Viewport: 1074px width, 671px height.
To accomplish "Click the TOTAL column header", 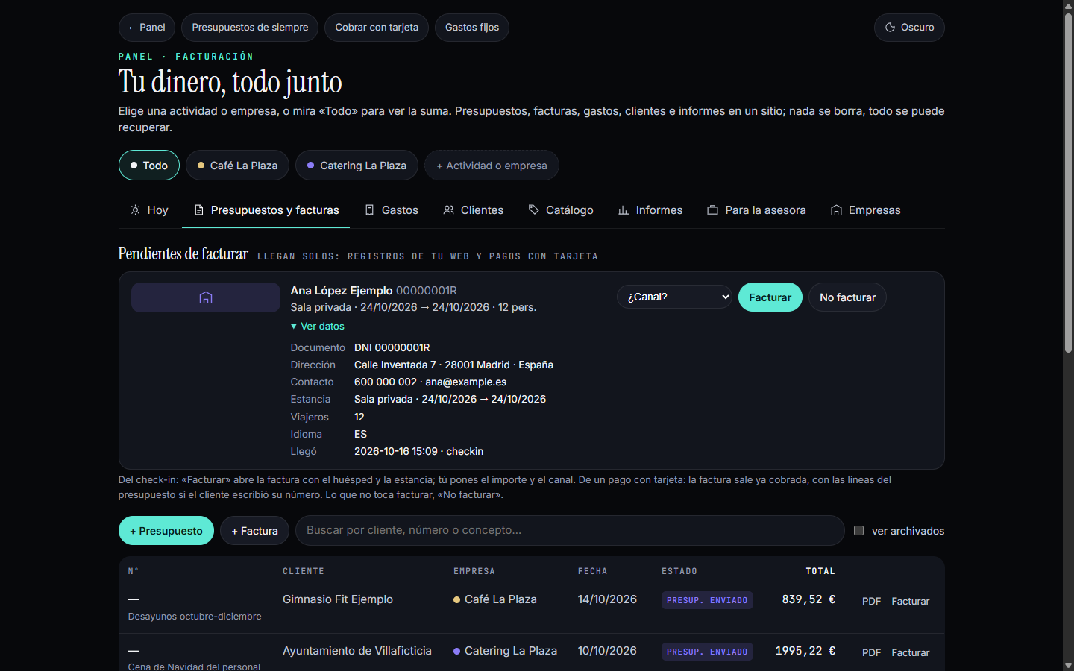I will (820, 571).
